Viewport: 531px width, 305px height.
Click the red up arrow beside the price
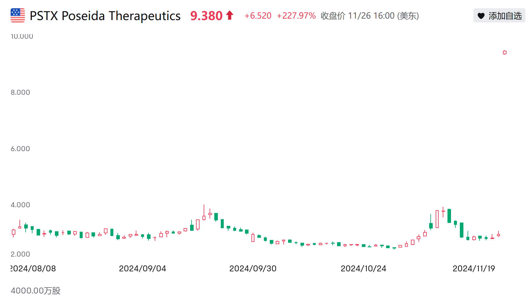[230, 15]
